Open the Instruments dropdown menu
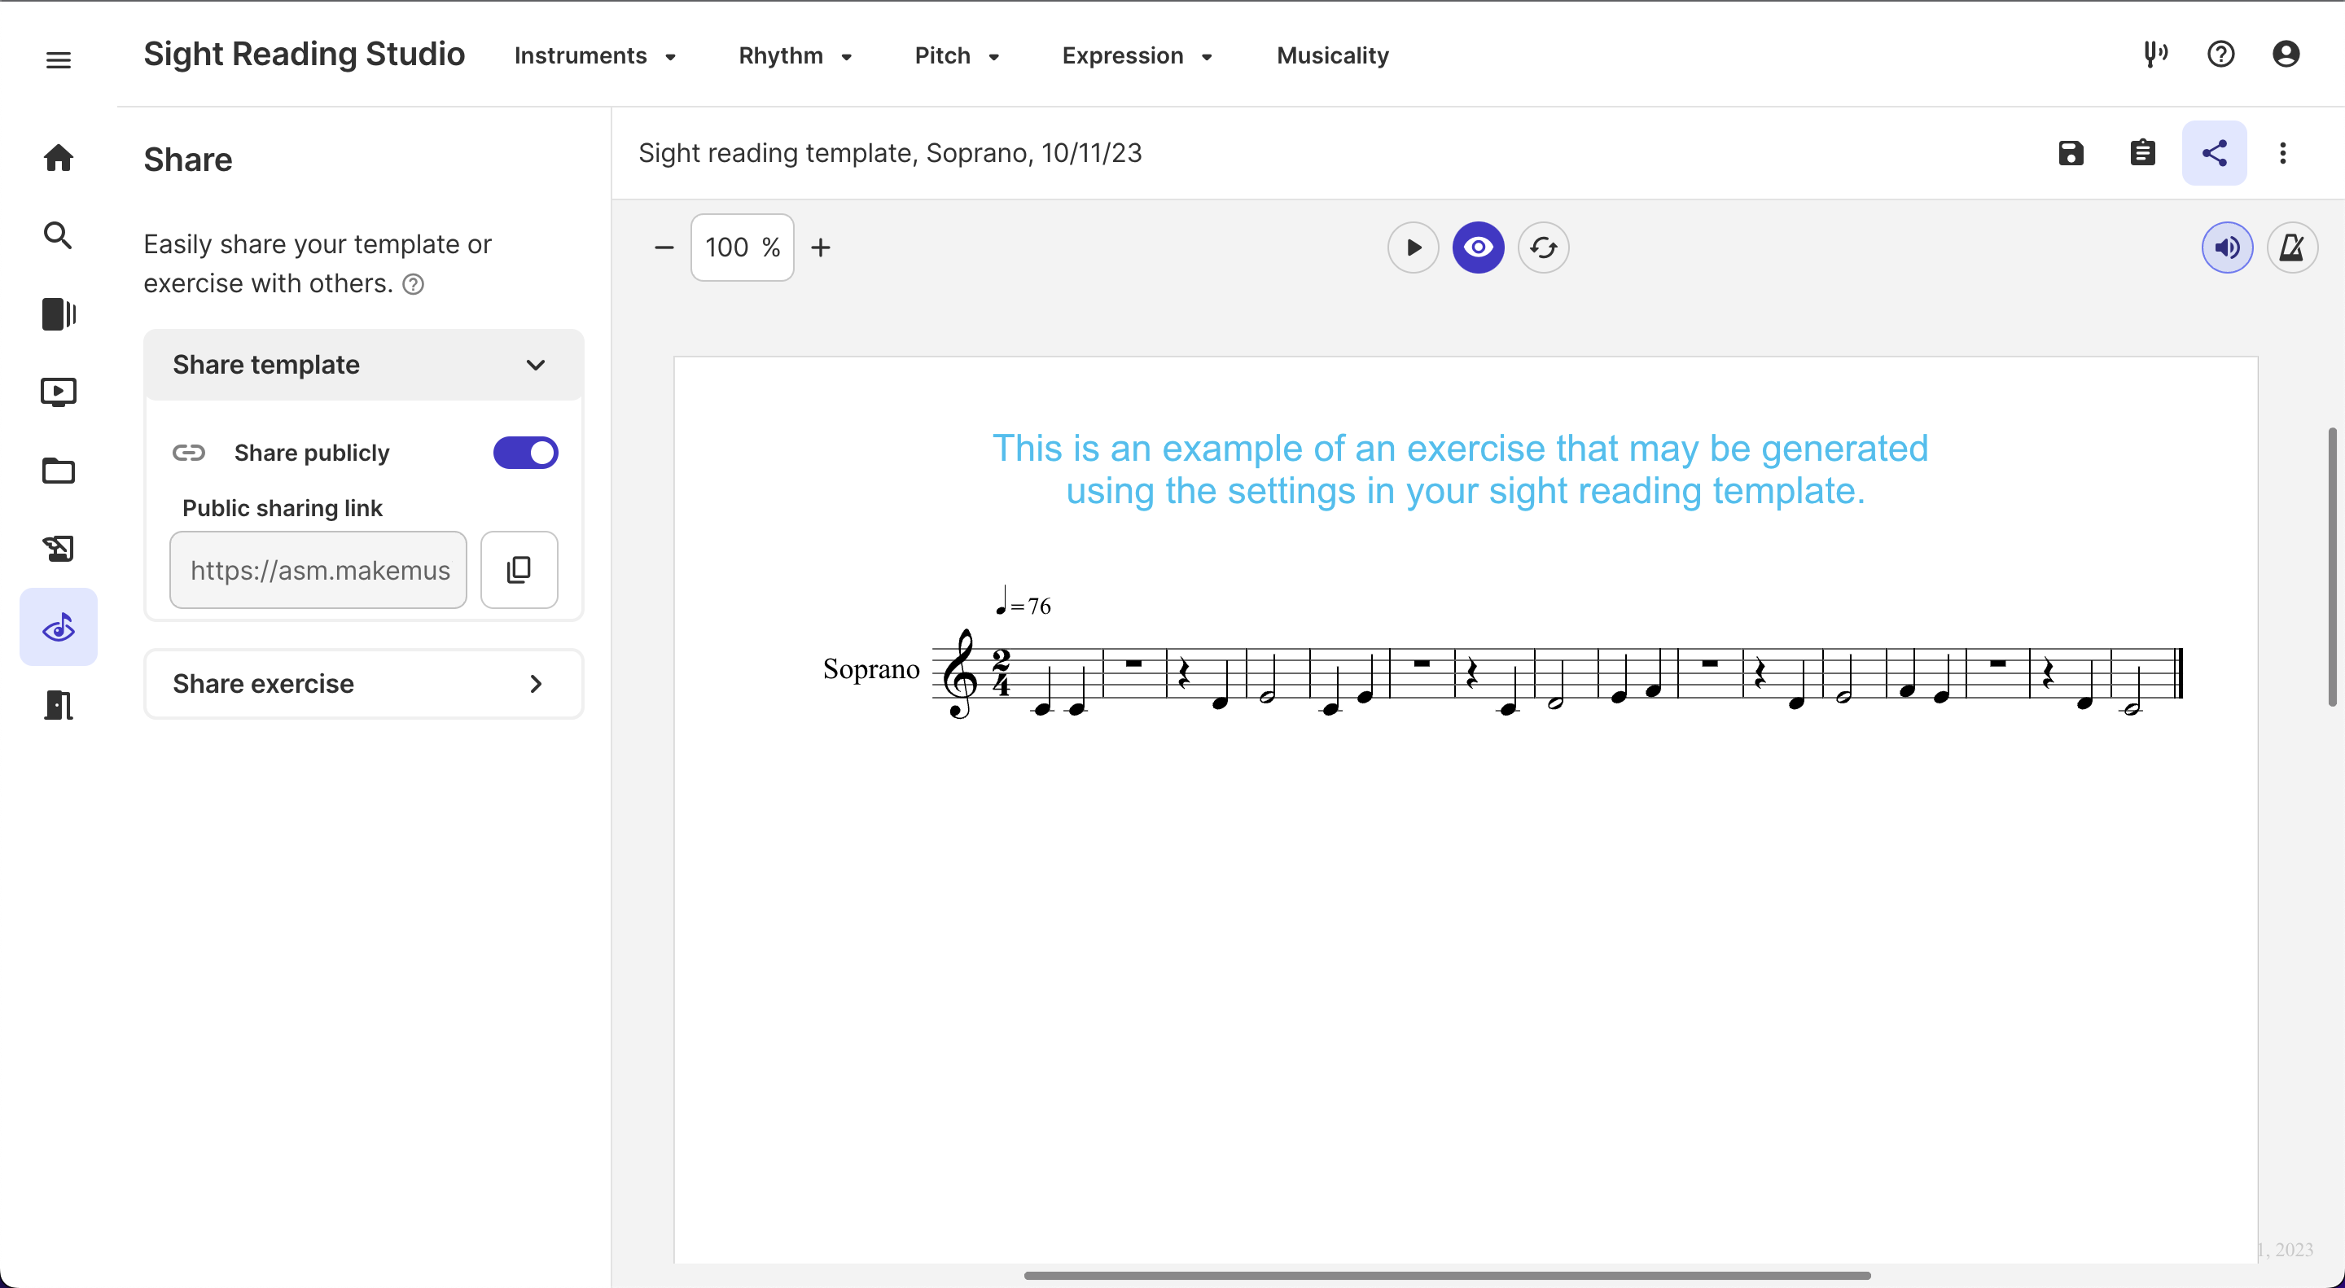2345x1288 pixels. pos(594,55)
